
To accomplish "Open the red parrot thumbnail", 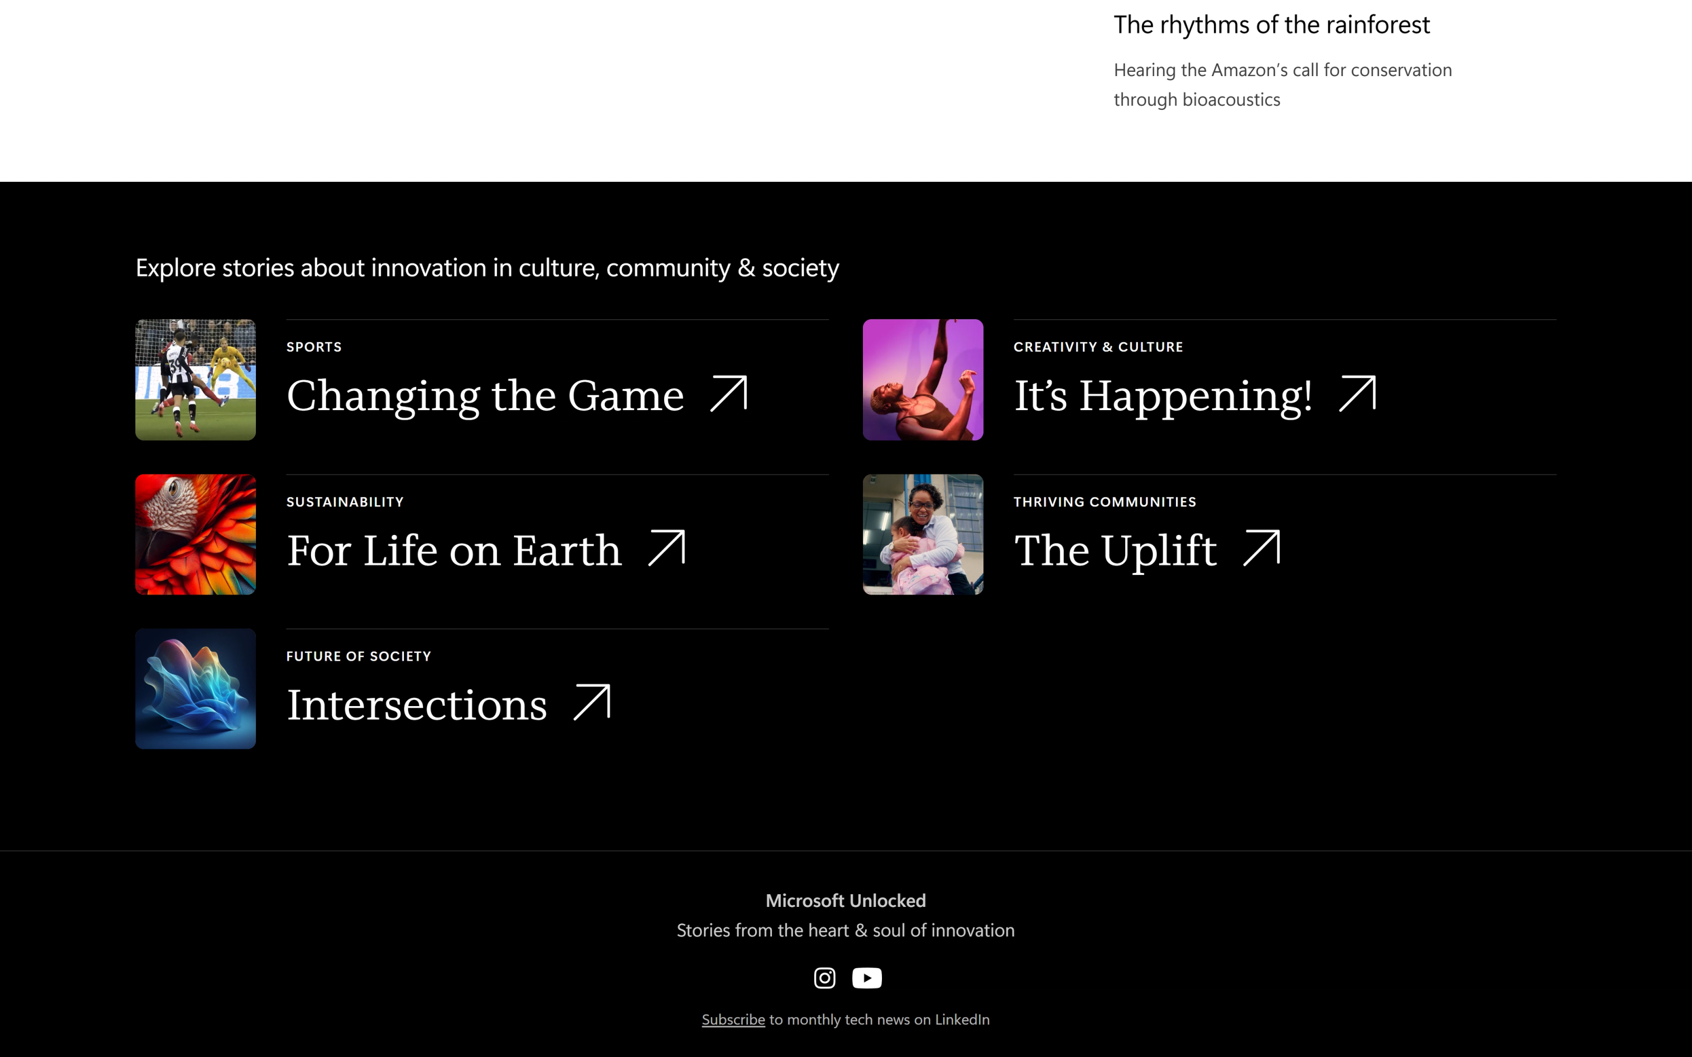I will pyautogui.click(x=195, y=535).
